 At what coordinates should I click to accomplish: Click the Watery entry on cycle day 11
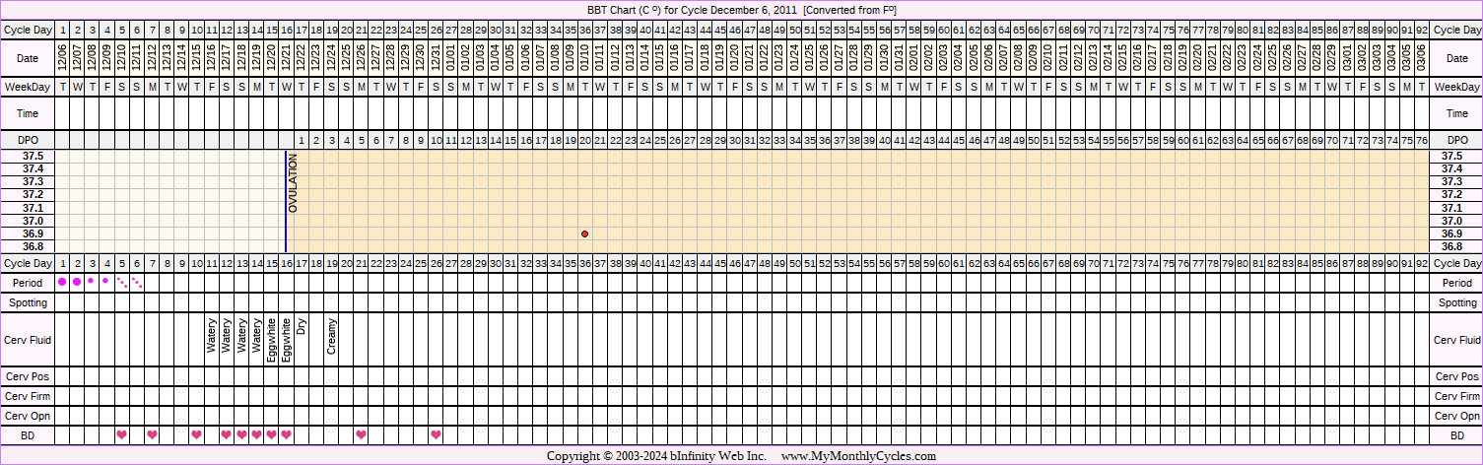212,335
